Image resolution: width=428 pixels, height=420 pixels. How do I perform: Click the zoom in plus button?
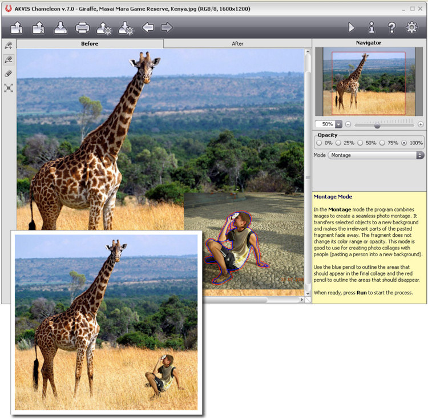pos(421,124)
